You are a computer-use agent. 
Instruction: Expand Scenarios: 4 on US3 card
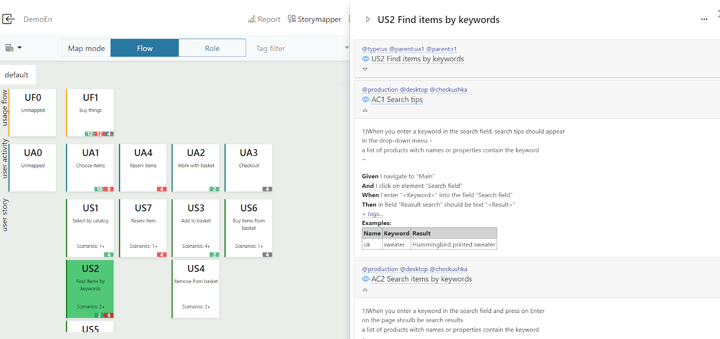point(196,246)
